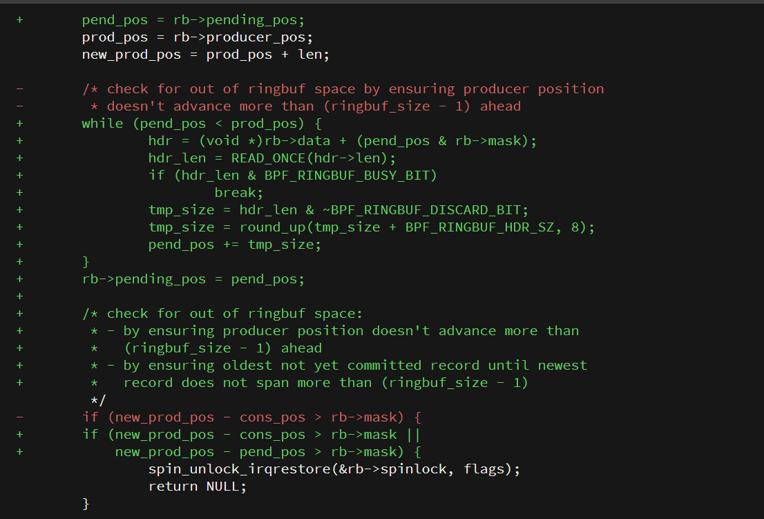Click the 'new_prod_pos = prod_pos + len;' line
764x519 pixels.
coord(205,55)
